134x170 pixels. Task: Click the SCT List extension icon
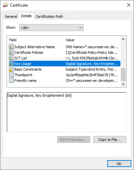point(11,58)
